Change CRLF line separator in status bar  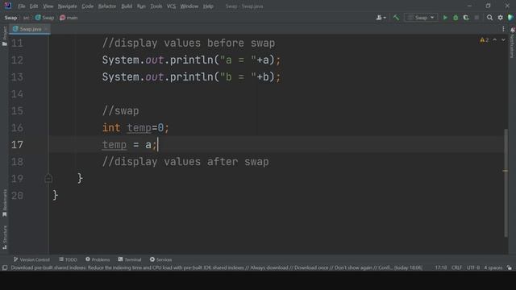457,268
